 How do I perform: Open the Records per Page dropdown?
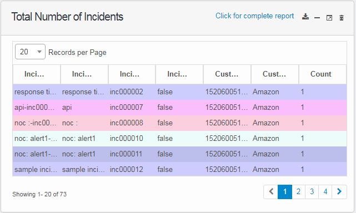[x=30, y=52]
